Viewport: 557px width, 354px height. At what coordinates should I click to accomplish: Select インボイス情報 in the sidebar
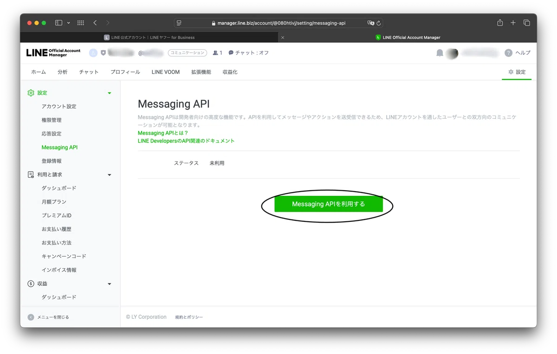pos(59,270)
